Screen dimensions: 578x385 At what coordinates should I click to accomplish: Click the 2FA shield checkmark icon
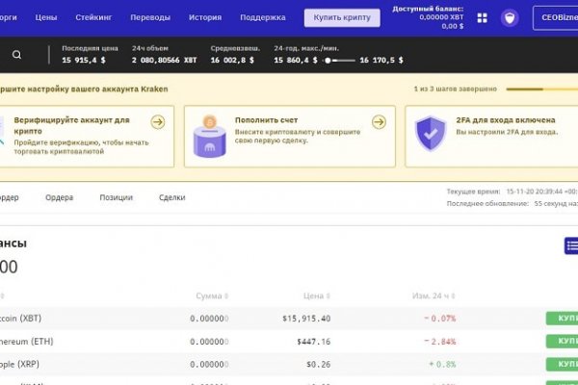pyautogui.click(x=430, y=139)
